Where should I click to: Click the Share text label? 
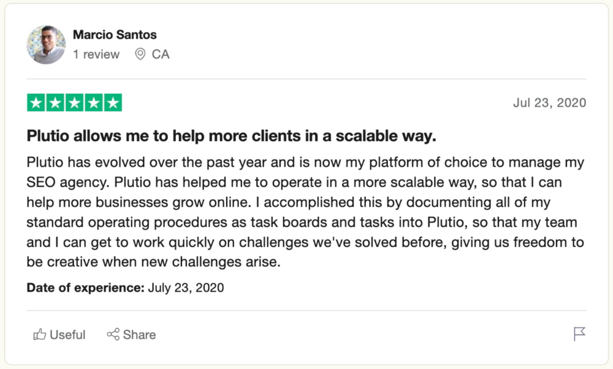tap(139, 335)
